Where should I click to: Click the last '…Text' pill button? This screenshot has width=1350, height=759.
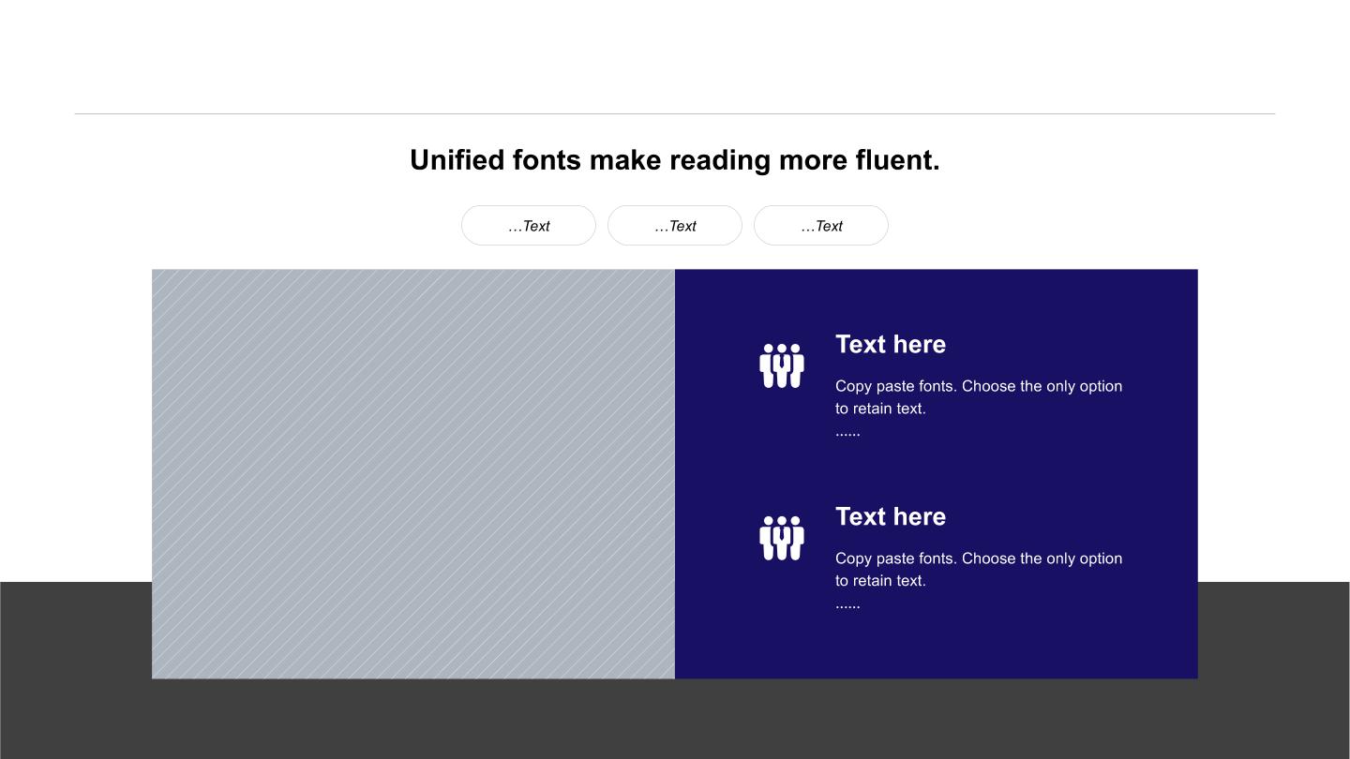[821, 226]
